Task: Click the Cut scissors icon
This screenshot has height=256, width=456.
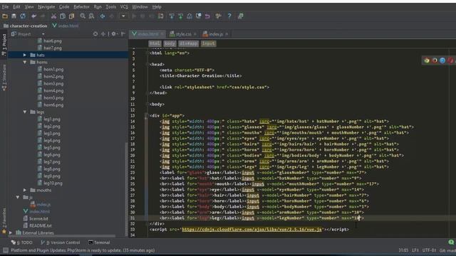Action: tap(53, 16)
